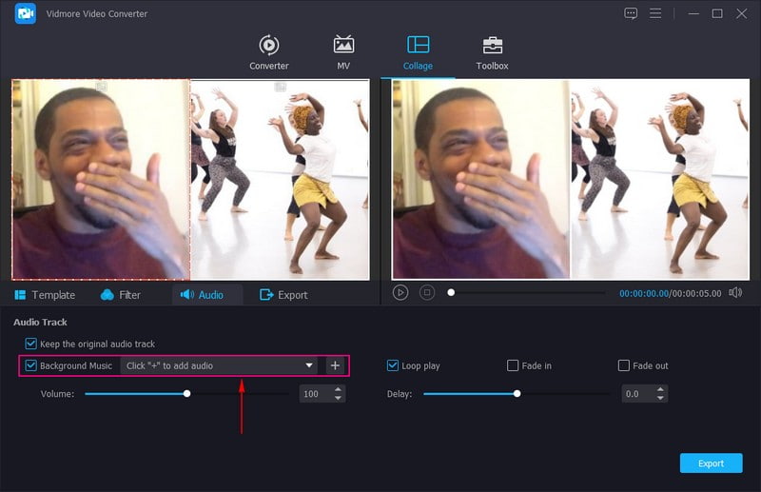Viewport: 761px width, 492px height.
Task: Click the blue Export button
Action: pos(711,463)
